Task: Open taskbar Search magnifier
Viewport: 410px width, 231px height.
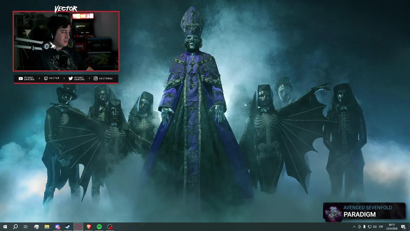Action: (15, 227)
